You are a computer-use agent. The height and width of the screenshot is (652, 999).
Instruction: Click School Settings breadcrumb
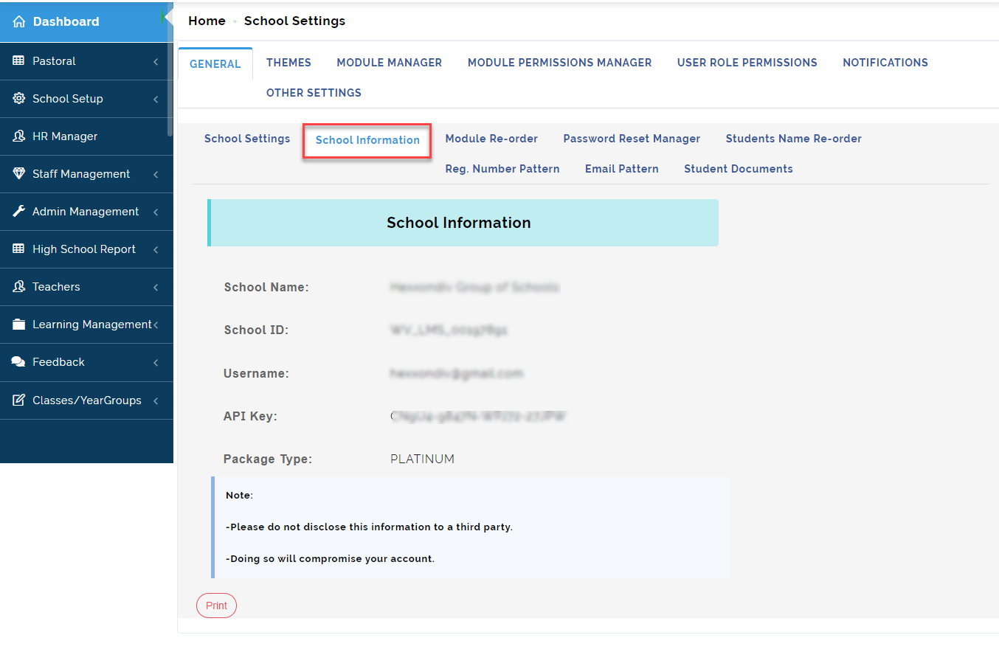pos(294,21)
